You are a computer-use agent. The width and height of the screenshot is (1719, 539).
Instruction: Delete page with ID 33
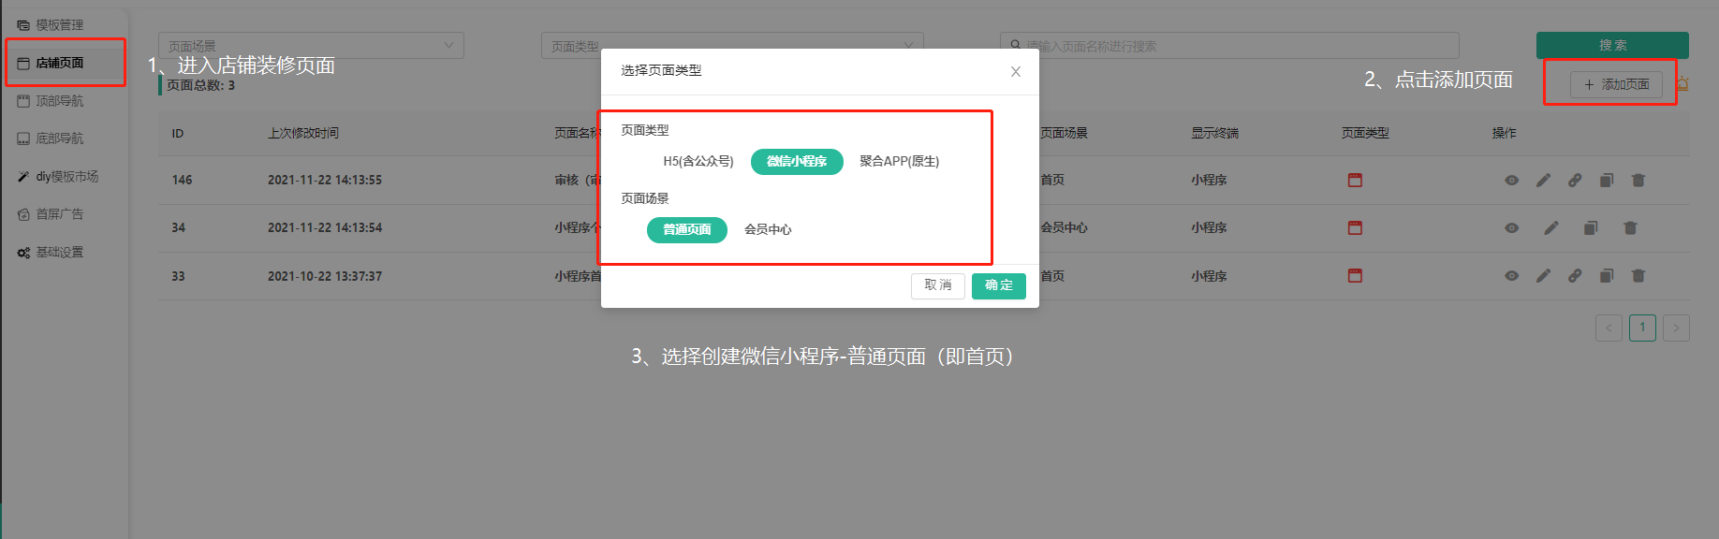pos(1638,276)
